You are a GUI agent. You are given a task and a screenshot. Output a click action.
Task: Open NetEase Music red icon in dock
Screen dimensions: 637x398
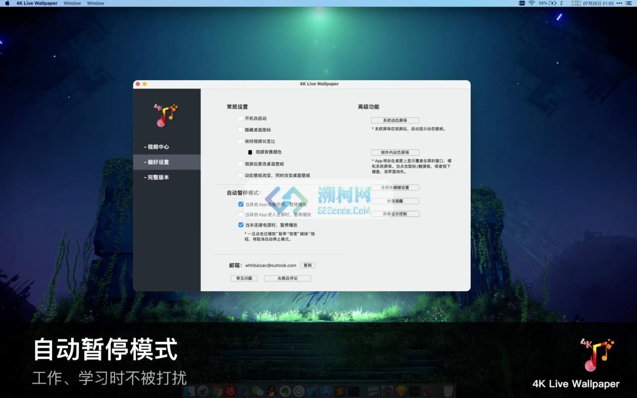(x=230, y=391)
